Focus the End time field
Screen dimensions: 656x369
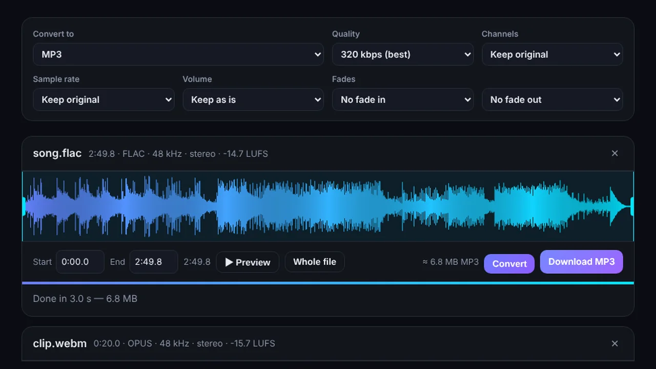coord(154,262)
